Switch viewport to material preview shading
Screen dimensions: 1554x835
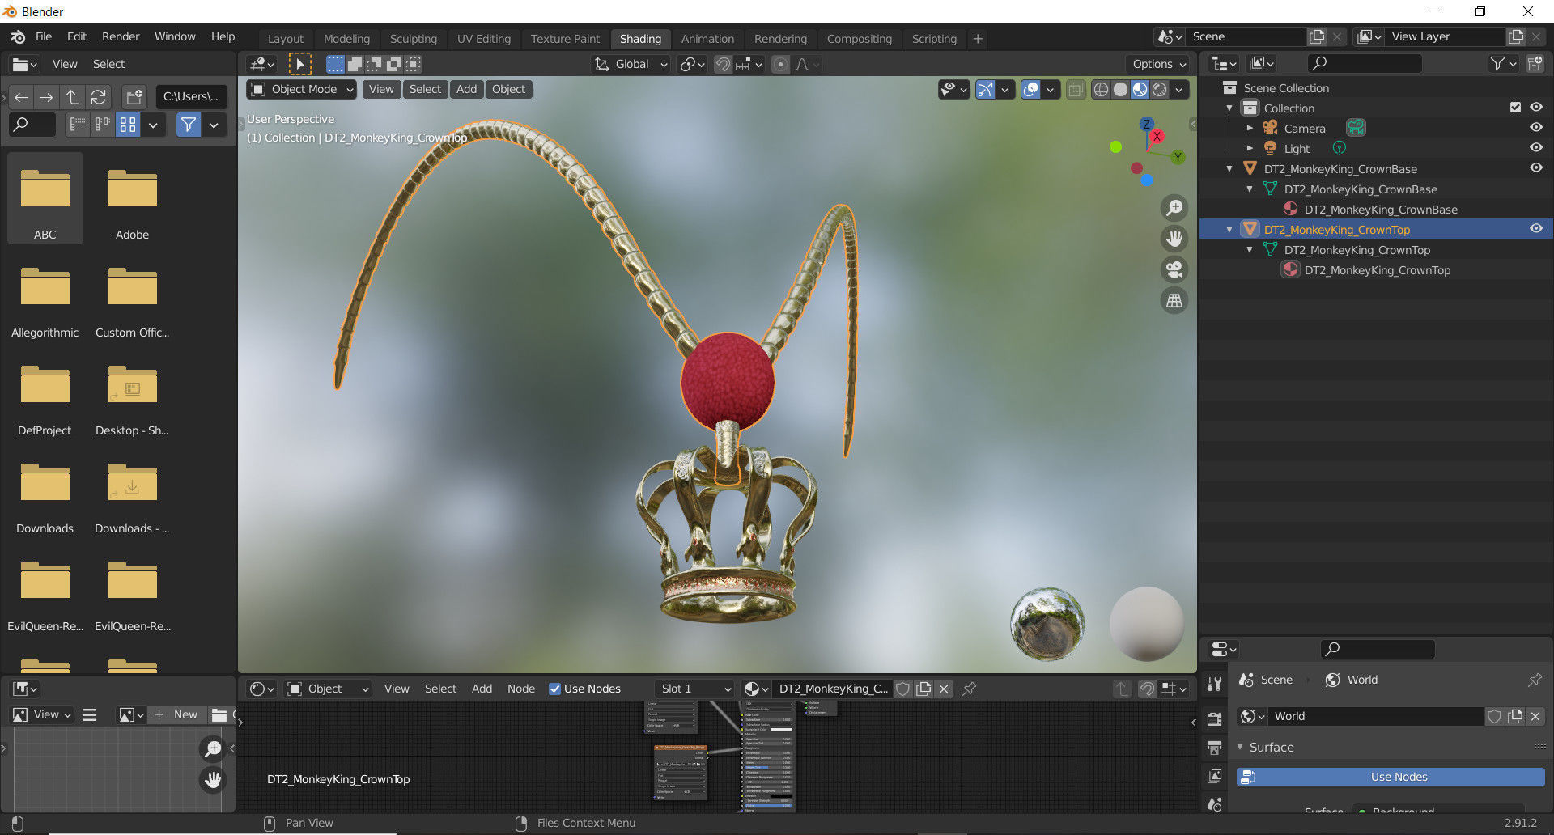[x=1140, y=90]
